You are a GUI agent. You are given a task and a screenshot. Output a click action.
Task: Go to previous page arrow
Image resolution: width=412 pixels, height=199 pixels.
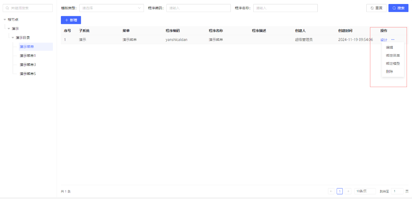[331, 191]
